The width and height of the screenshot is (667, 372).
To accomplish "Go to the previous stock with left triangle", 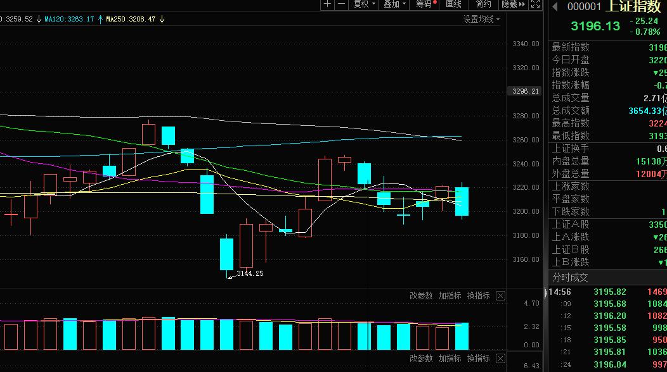I will (x=555, y=6).
